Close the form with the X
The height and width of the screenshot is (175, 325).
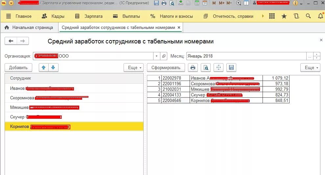[x=321, y=40]
